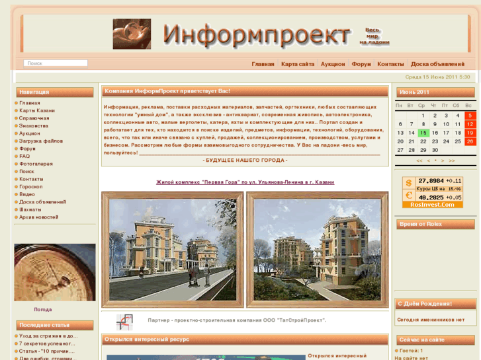The width and height of the screenshot is (481, 360).
Task: Open article 7 секретов успешног...
Action: pos(47,343)
